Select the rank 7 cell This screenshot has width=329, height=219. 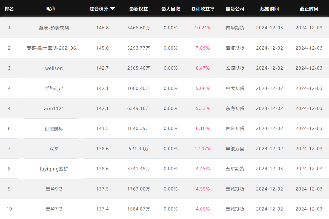pyautogui.click(x=9, y=149)
